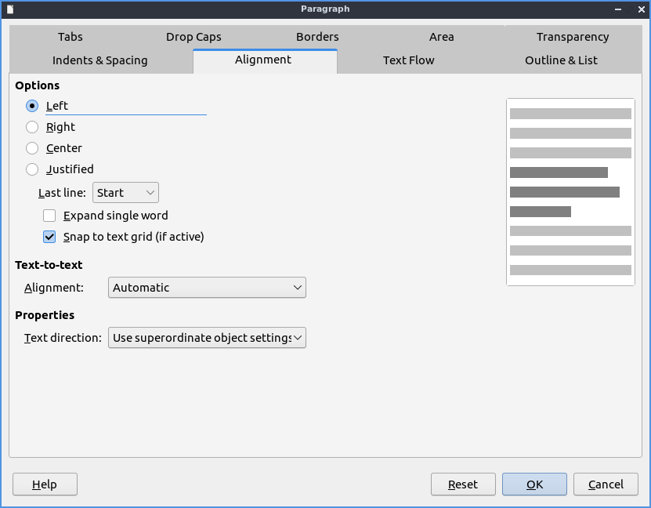Click the document icon in title bar

(x=10, y=9)
